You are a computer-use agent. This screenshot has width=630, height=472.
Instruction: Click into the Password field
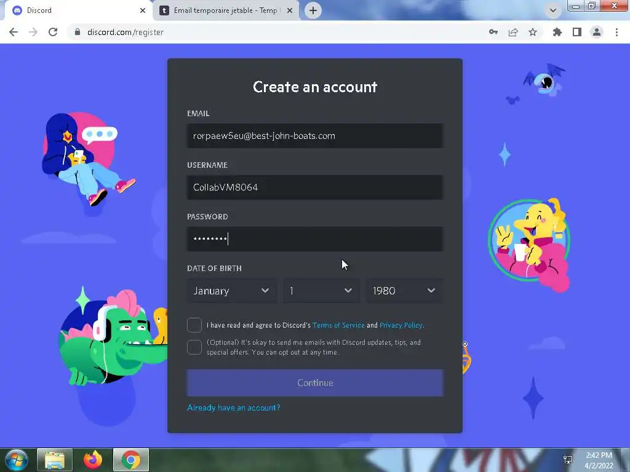(315, 239)
